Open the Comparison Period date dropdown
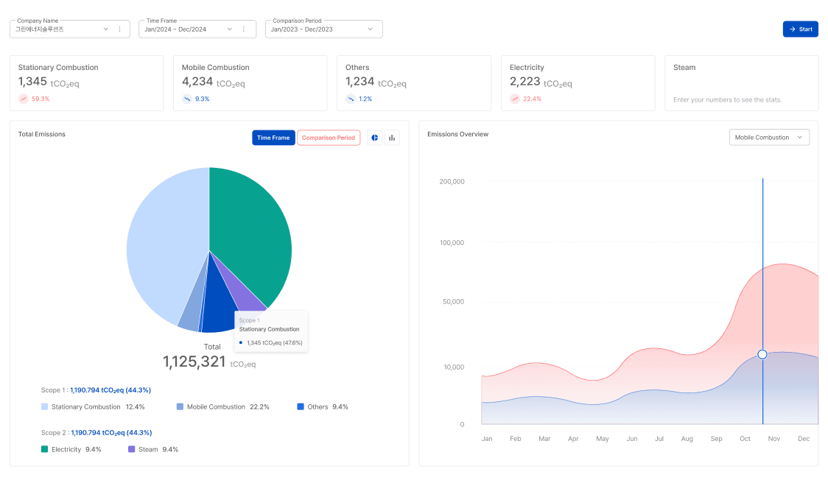 [324, 29]
